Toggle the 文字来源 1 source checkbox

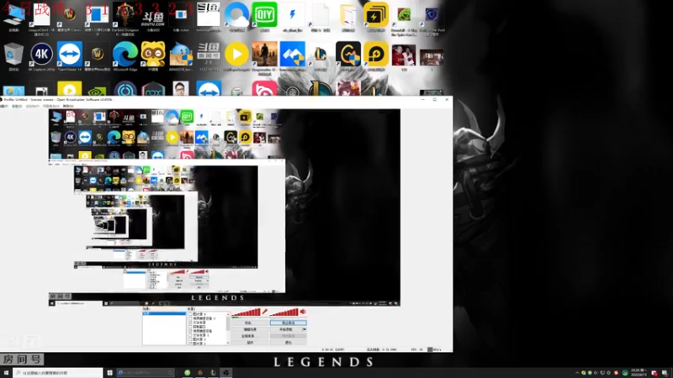(191, 335)
